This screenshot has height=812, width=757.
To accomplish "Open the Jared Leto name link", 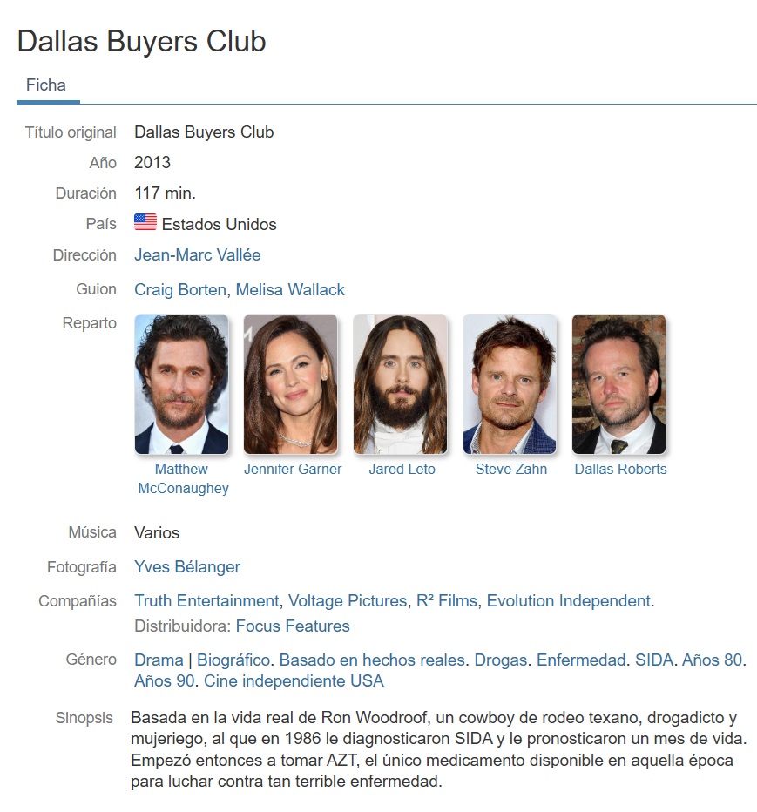I will point(402,469).
